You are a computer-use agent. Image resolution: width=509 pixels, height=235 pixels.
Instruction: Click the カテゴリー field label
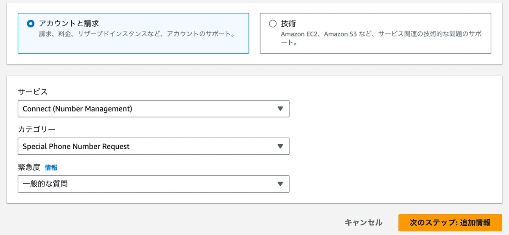(36, 129)
